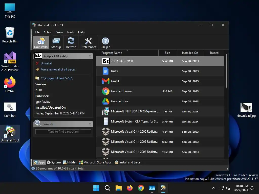Select the Docs app icon
The image size is (259, 194).
point(105,71)
